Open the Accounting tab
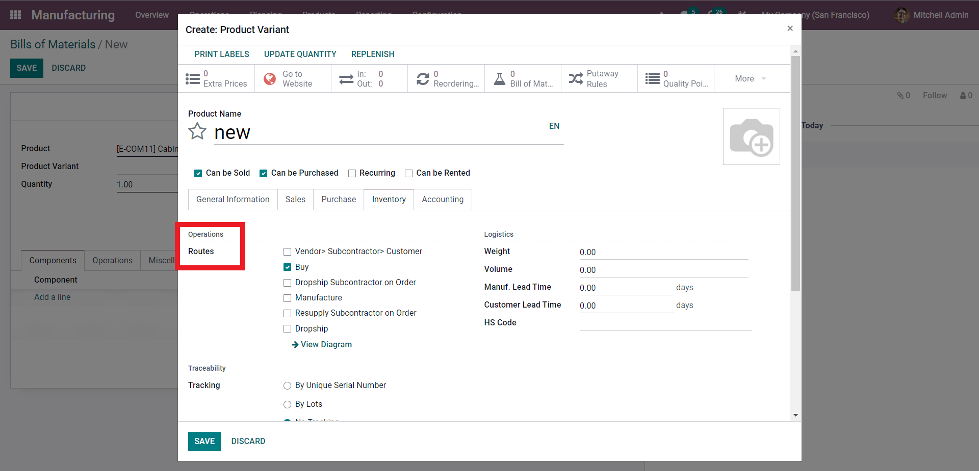Screen dimensions: 979x471 tap(442, 200)
